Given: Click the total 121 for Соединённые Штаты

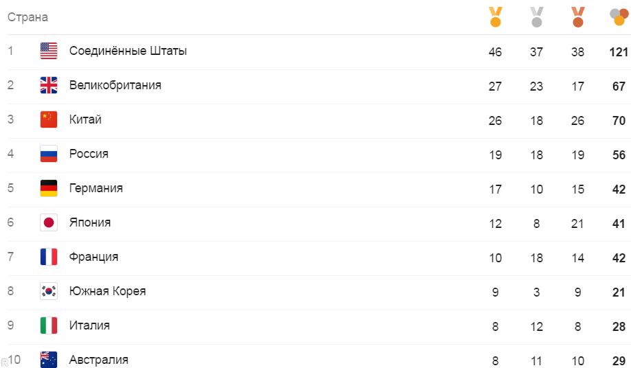Looking at the screenshot, I should (x=619, y=51).
